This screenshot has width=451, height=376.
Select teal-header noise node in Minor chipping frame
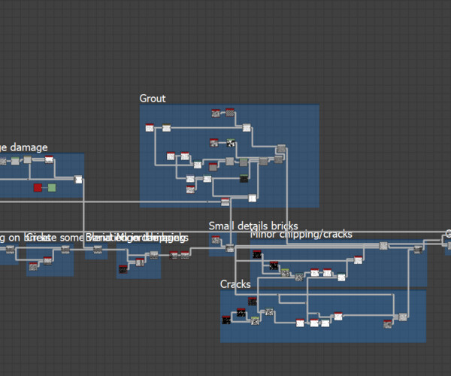[299, 277]
